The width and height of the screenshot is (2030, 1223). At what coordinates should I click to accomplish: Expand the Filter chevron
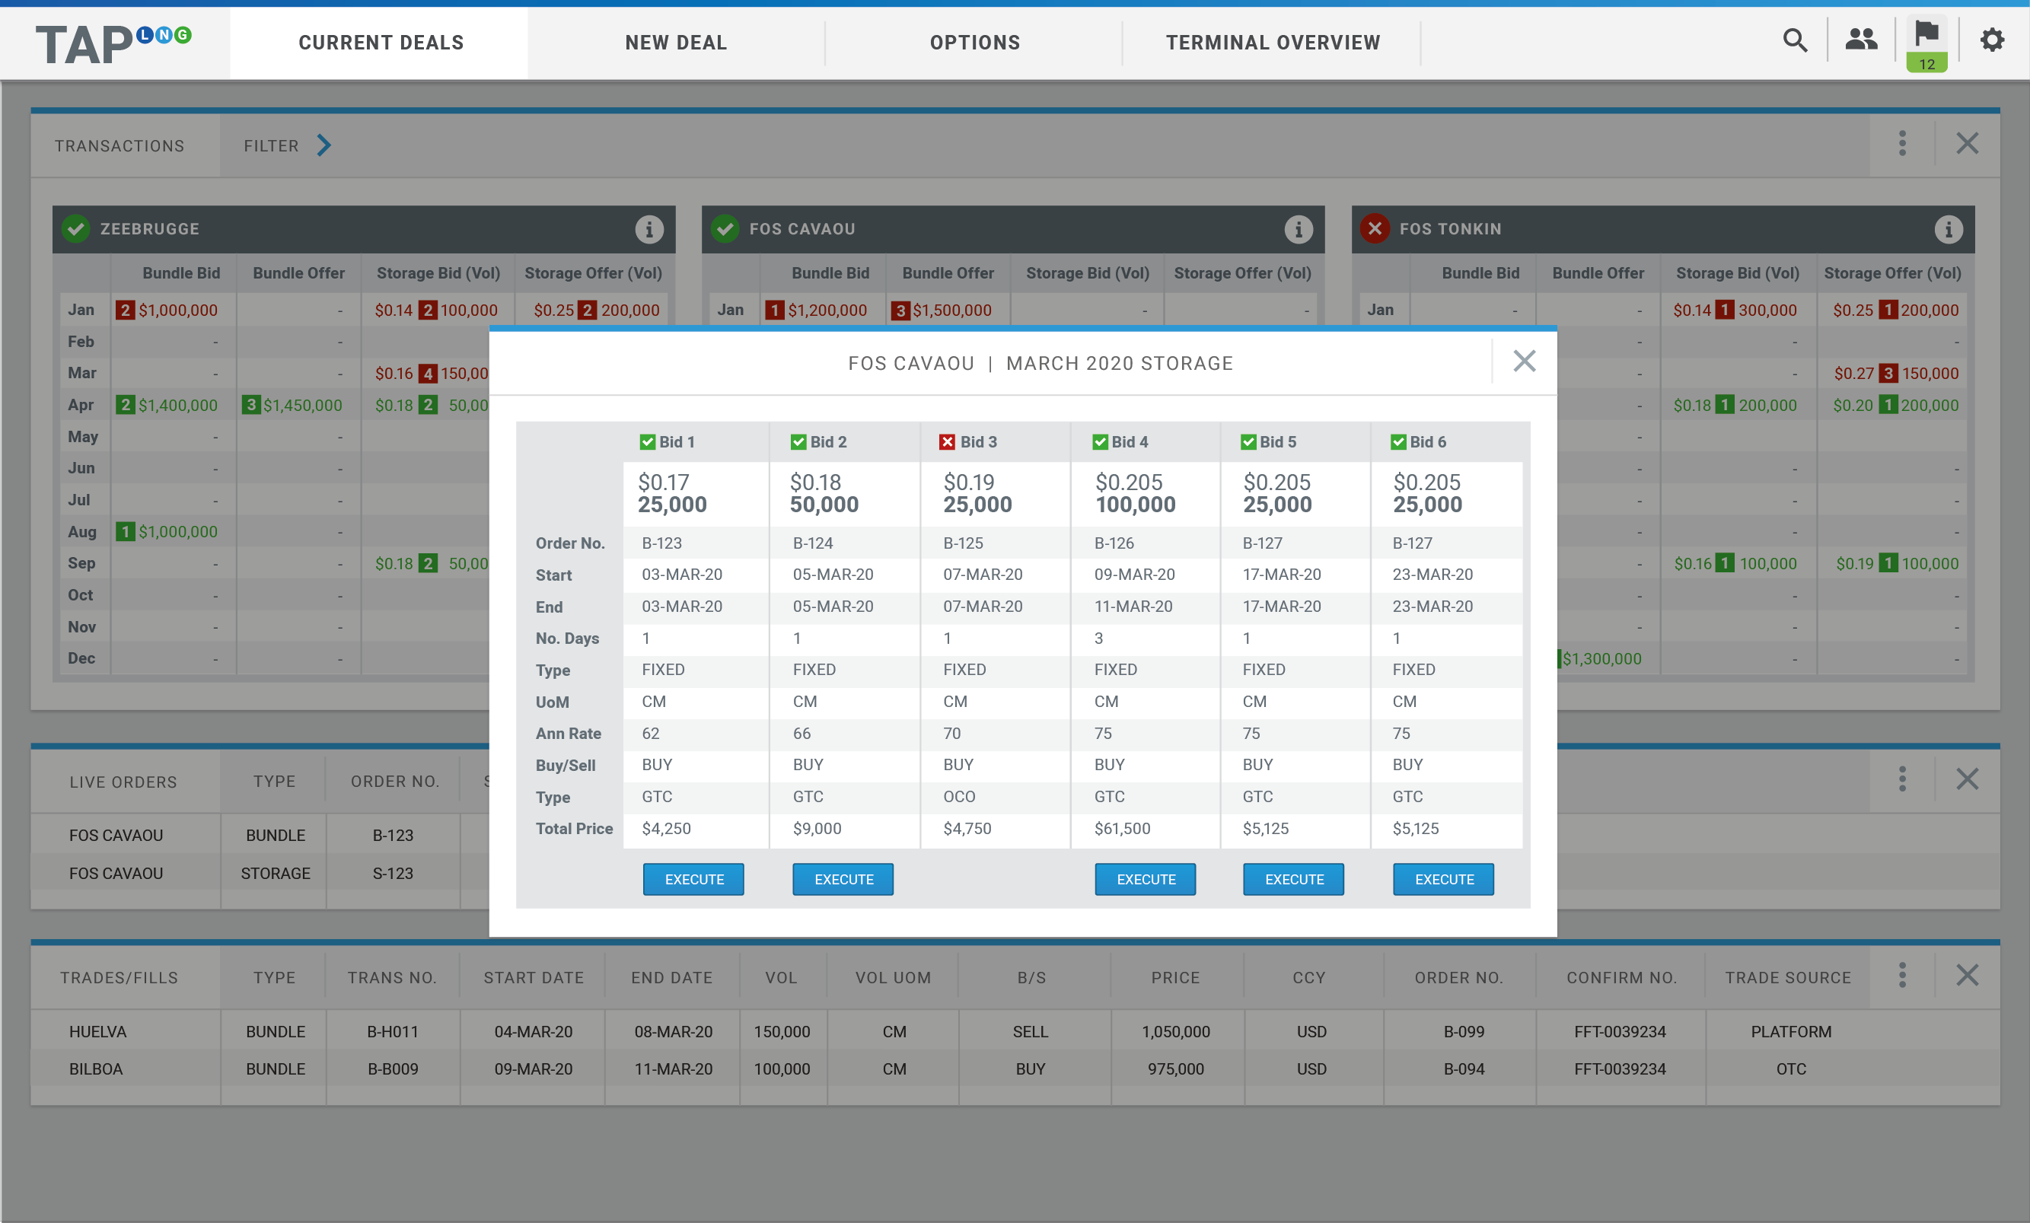tap(324, 146)
